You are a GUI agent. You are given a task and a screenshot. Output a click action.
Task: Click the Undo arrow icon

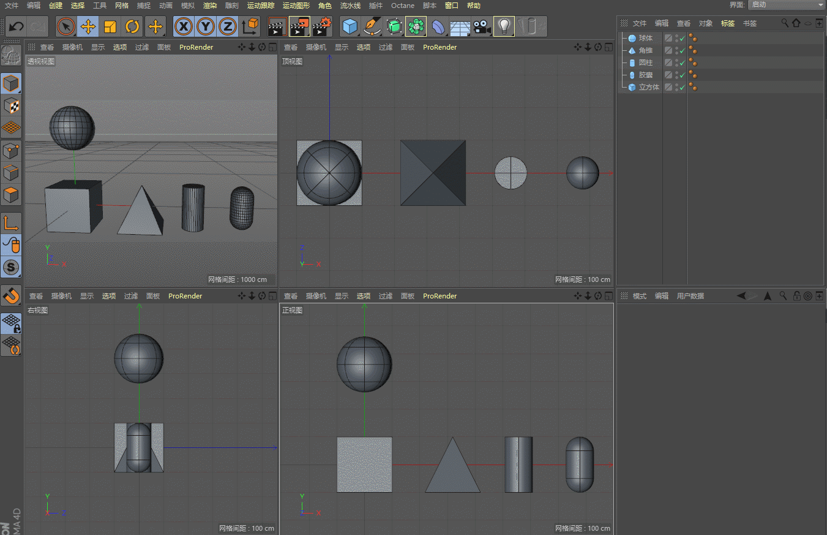pos(17,26)
